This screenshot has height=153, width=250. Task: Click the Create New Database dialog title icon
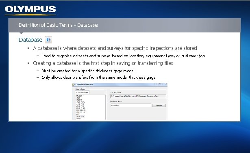[x=74, y=84]
